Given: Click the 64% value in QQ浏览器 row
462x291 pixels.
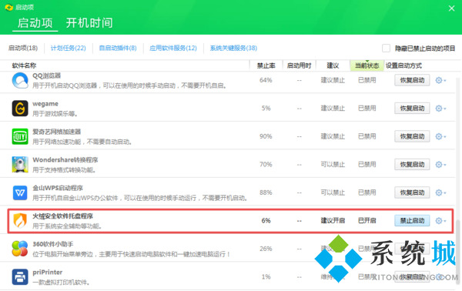Looking at the screenshot, I should click(266, 80).
